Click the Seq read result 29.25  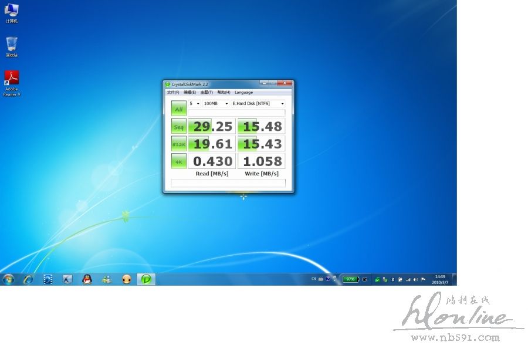[212, 126]
